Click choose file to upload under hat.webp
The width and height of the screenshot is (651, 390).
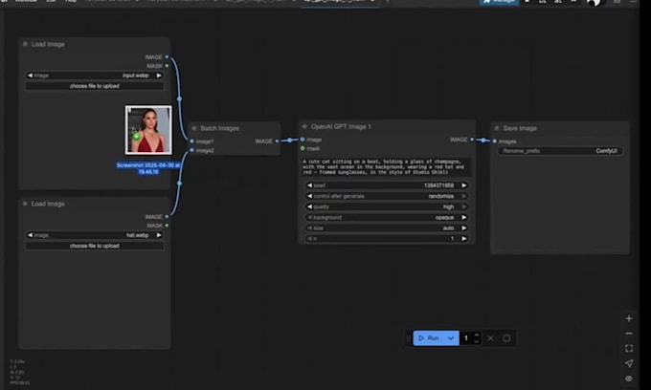(x=94, y=246)
